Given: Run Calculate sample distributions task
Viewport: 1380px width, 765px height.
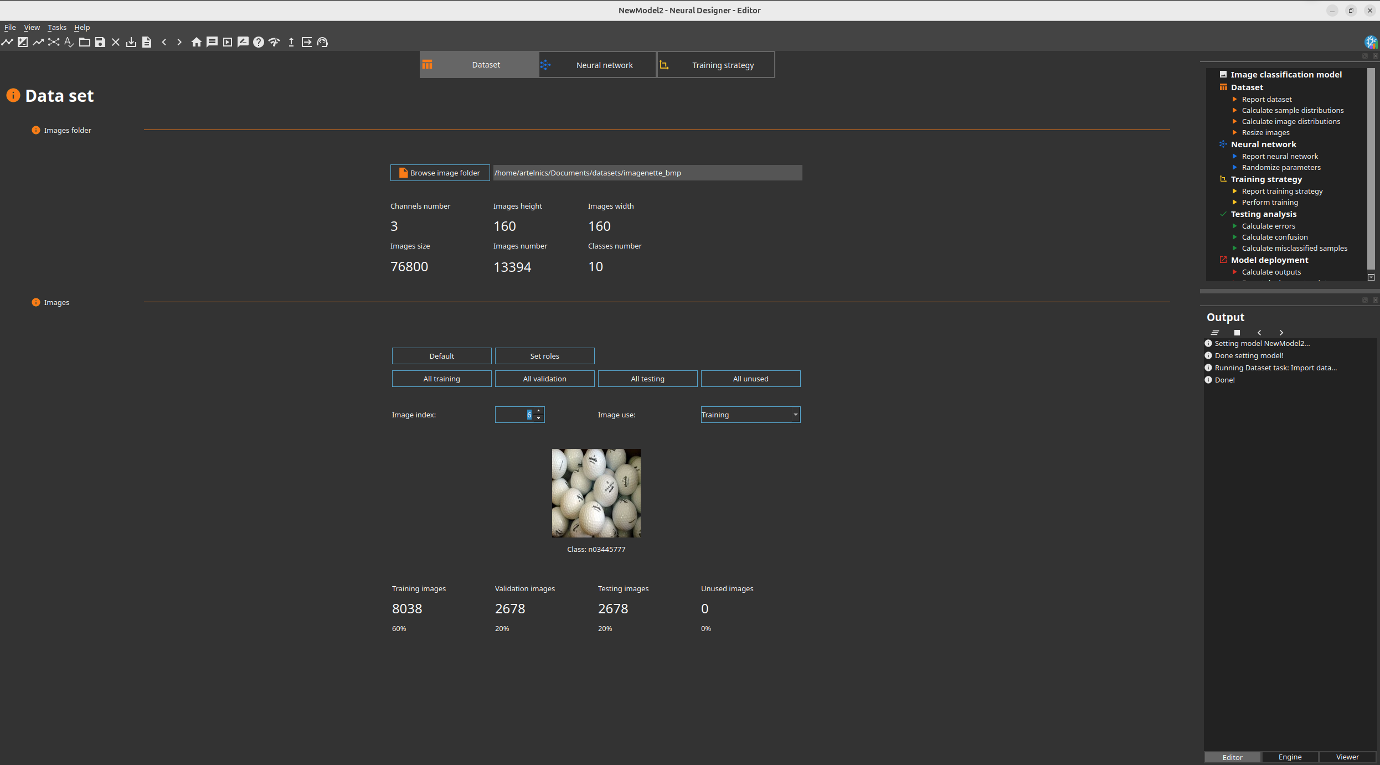Looking at the screenshot, I should click(1293, 110).
